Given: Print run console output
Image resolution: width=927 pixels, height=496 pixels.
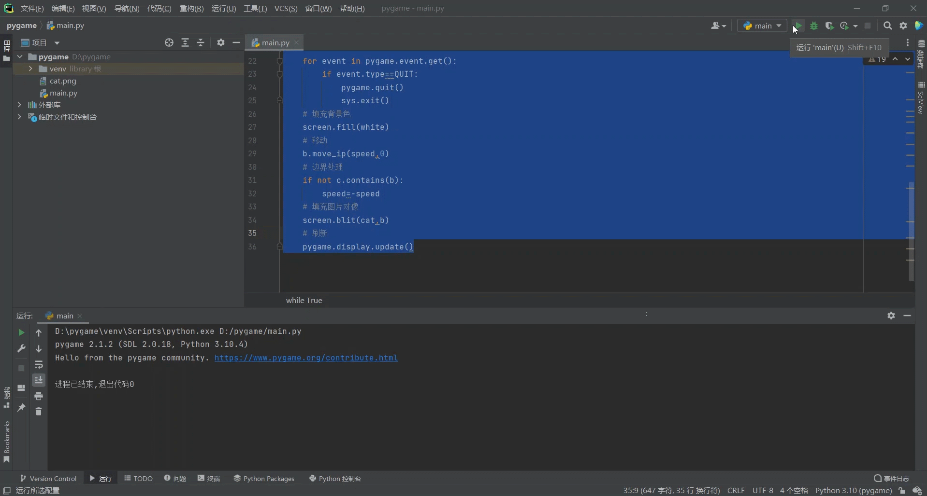Looking at the screenshot, I should point(39,396).
